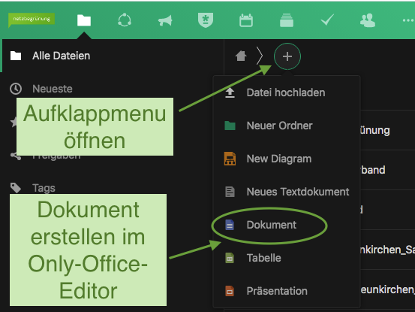The image size is (415, 312).
Task: Open the Deck cards icon
Action: [287, 20]
